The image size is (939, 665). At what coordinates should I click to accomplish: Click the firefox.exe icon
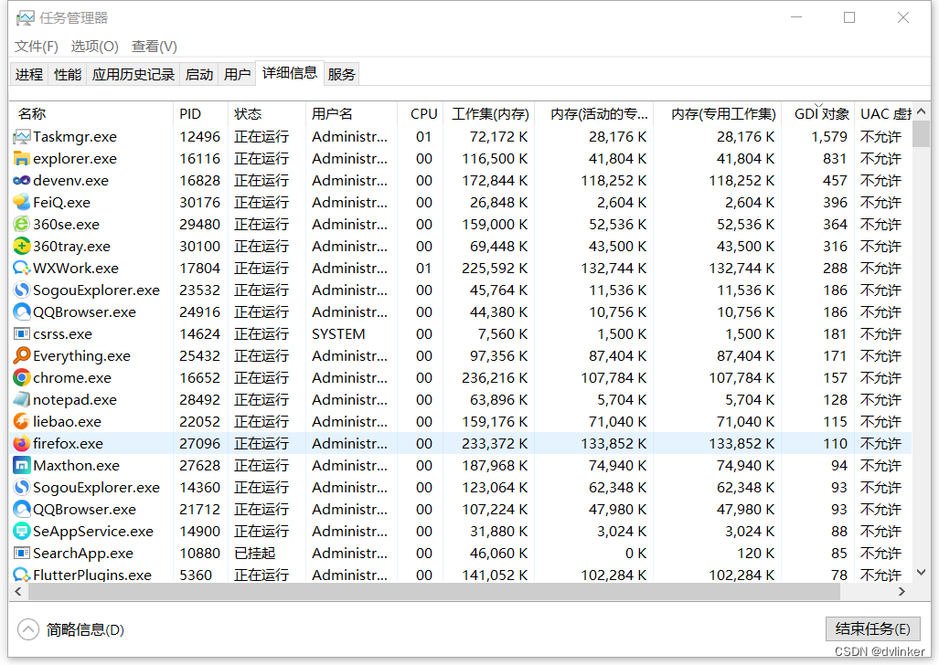(x=22, y=444)
